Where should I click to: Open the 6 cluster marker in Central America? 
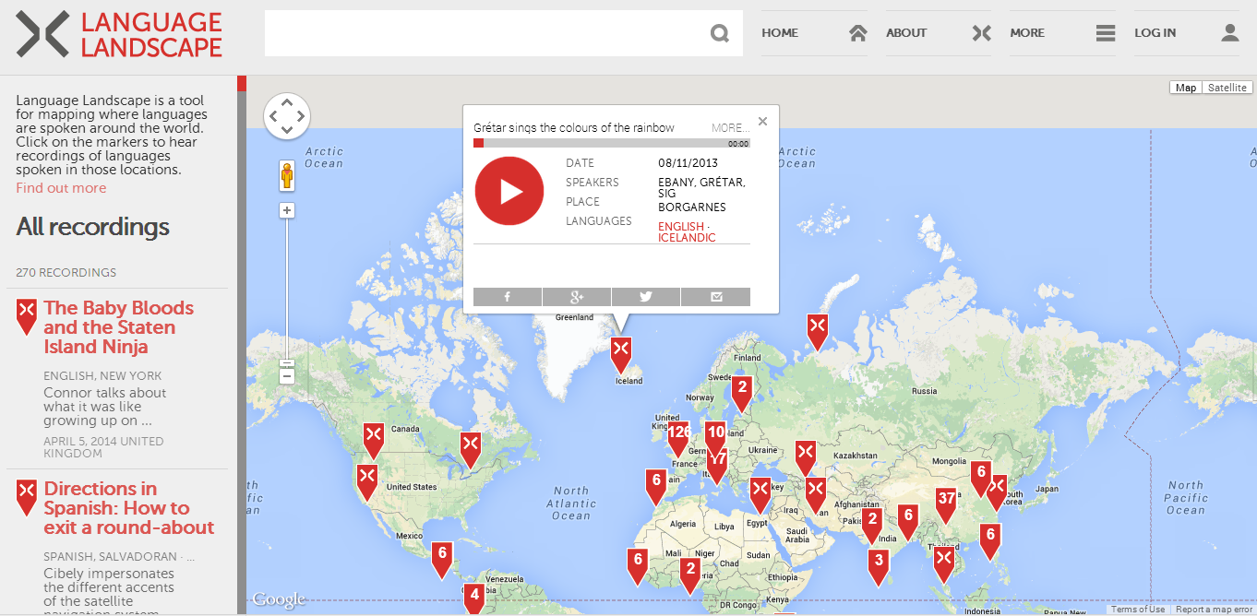[x=442, y=559]
